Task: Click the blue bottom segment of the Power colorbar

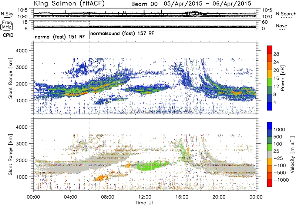Action: (270, 106)
